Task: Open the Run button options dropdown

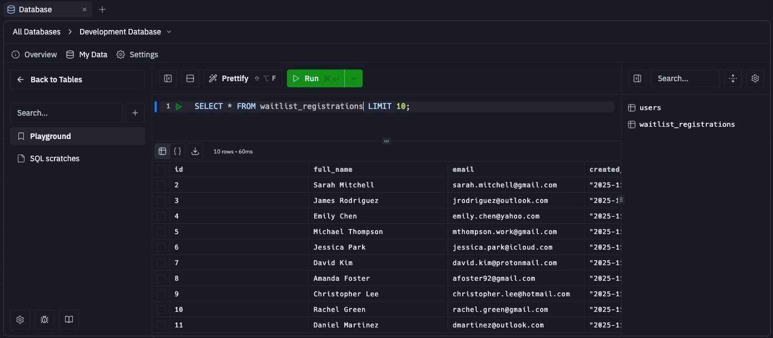Action: 354,78
